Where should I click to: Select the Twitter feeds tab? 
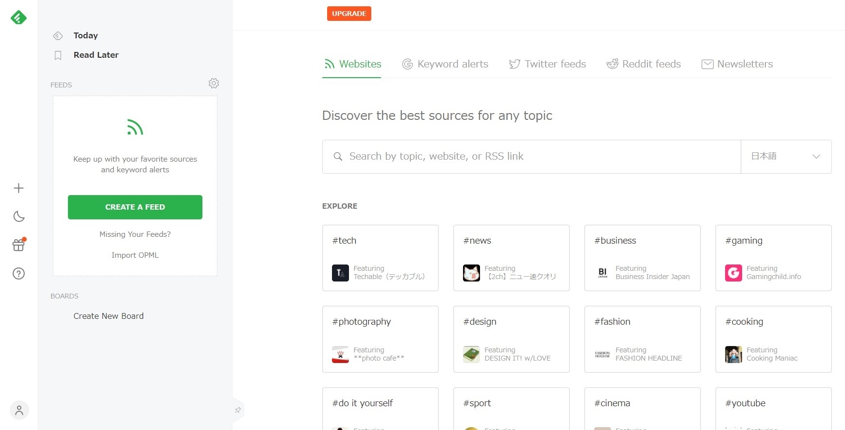click(x=547, y=64)
